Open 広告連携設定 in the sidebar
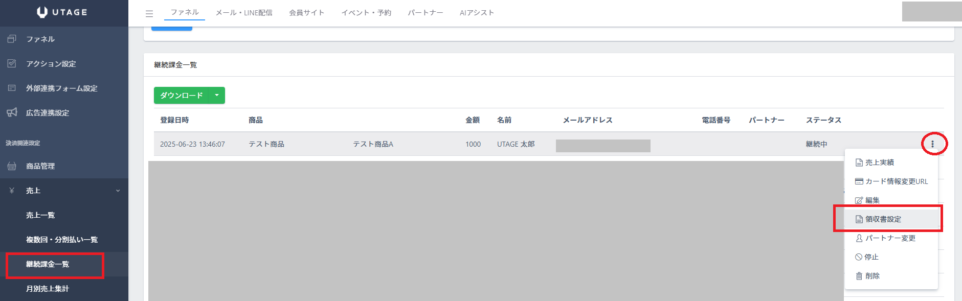This screenshot has height=301, width=962. (64, 112)
